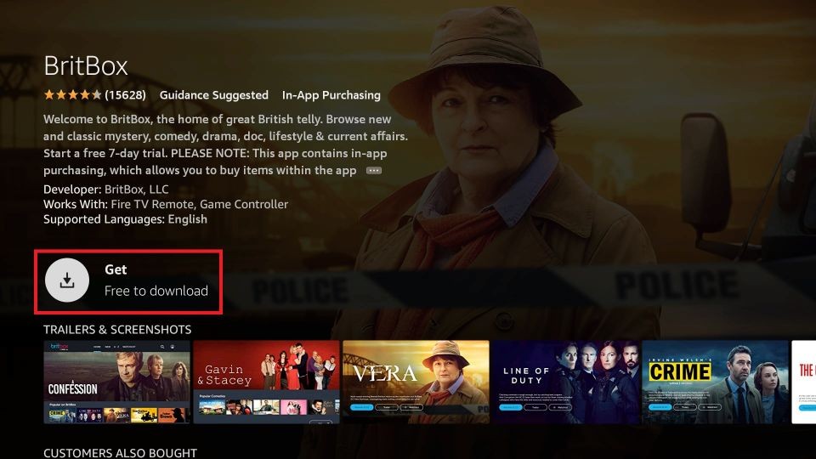Viewport: 816px width, 459px height.
Task: Expand the description with the ellipsis icon
Action: 374,171
